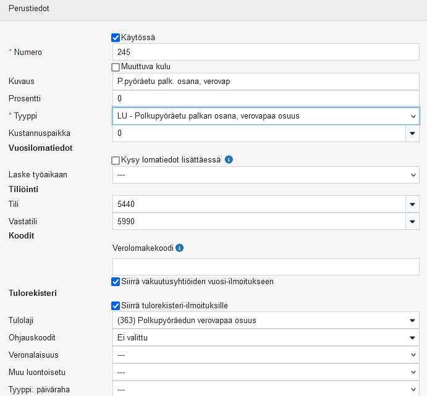This screenshot has width=427, height=396.
Task: Expand the Tili account dropdown arrow
Action: point(412,204)
